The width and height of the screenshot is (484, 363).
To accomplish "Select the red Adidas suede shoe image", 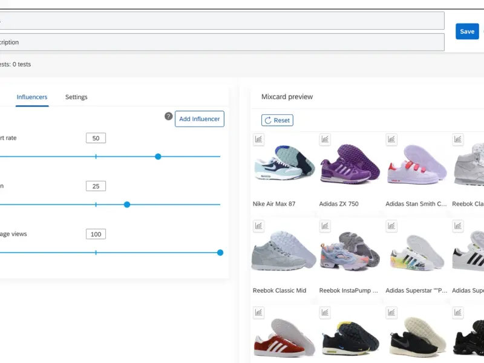I will point(284,338).
